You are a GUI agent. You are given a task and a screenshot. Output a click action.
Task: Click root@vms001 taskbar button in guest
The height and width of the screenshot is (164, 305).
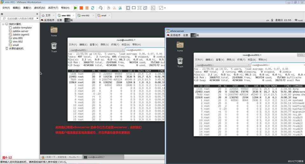pos(103,157)
